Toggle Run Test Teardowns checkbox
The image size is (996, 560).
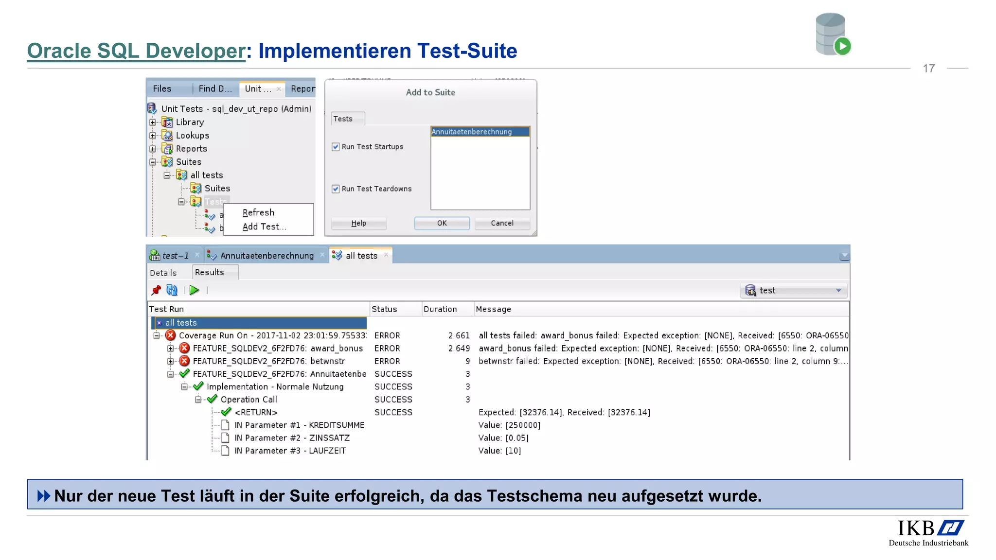coord(336,189)
